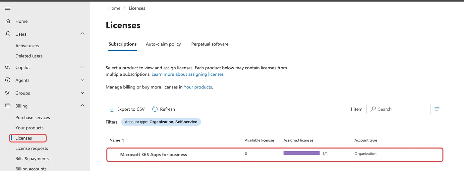The image size is (464, 171).
Task: Switch to the Auto-claim policy tab
Action: [163, 44]
